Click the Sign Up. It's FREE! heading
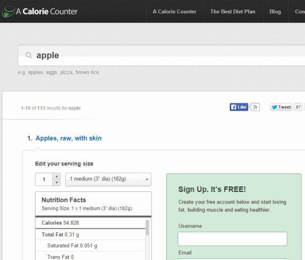The height and width of the screenshot is (260, 305). [212, 189]
